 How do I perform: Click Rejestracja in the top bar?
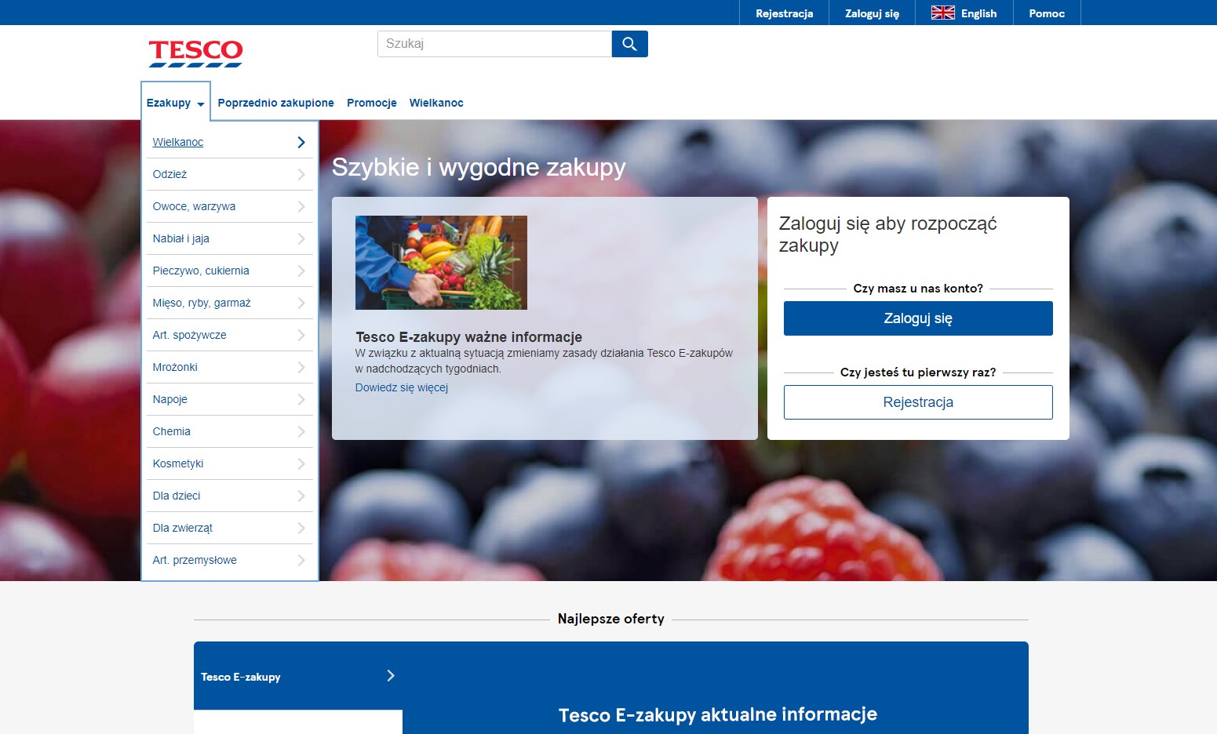click(784, 13)
